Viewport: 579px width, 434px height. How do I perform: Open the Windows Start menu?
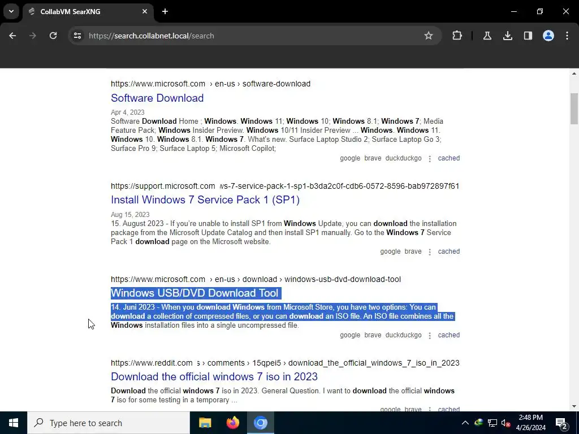(14, 423)
